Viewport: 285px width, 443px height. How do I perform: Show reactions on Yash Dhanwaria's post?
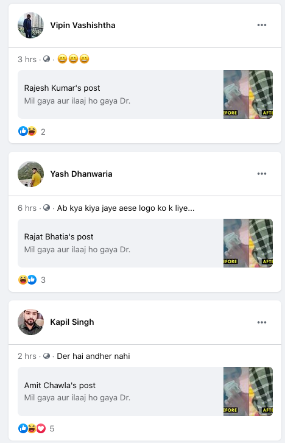27,280
